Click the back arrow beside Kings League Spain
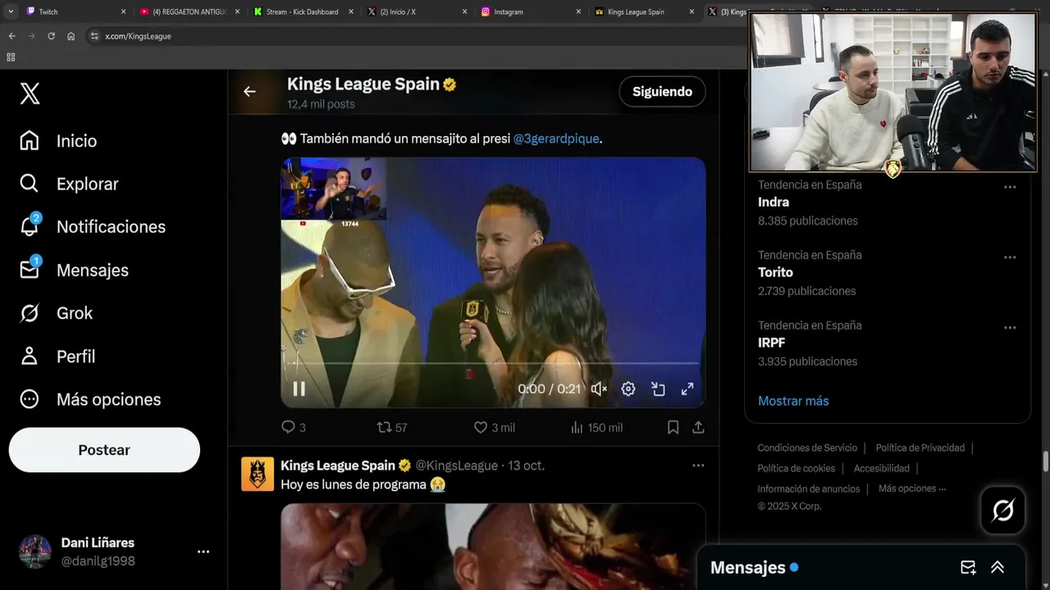 249,92
